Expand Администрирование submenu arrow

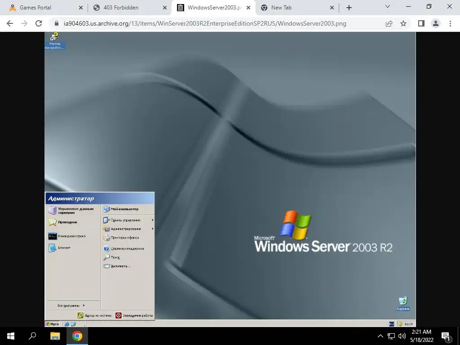click(x=153, y=229)
